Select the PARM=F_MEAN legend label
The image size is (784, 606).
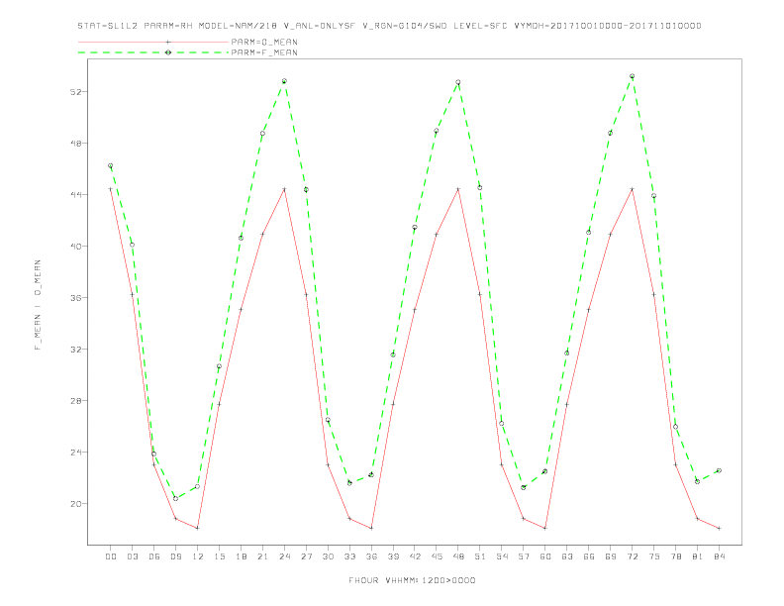264,52
